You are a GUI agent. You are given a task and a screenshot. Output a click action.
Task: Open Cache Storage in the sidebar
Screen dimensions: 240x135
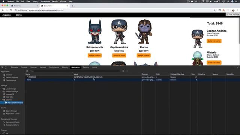11,111
